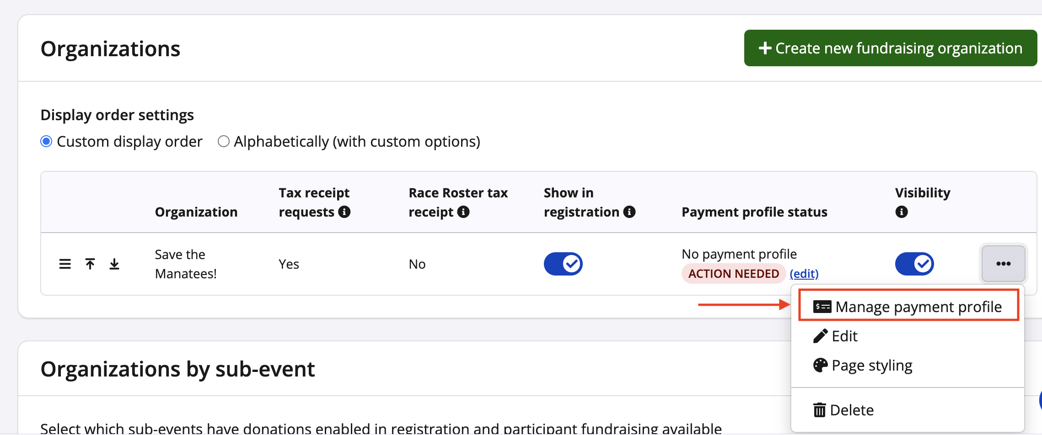This screenshot has height=435, width=1042.
Task: Click Tax receipt requests info icon
Action: pyautogui.click(x=344, y=212)
